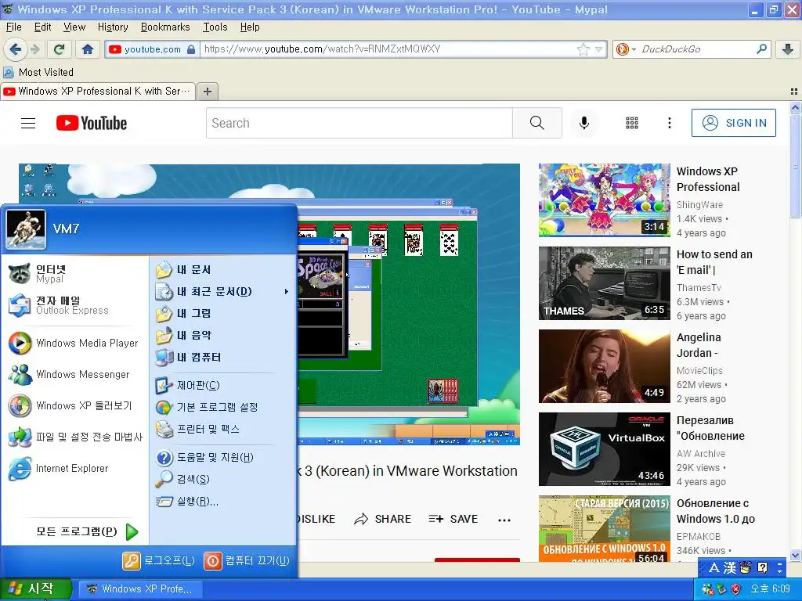Click the DuckDuckGo search magnifier icon

click(761, 49)
